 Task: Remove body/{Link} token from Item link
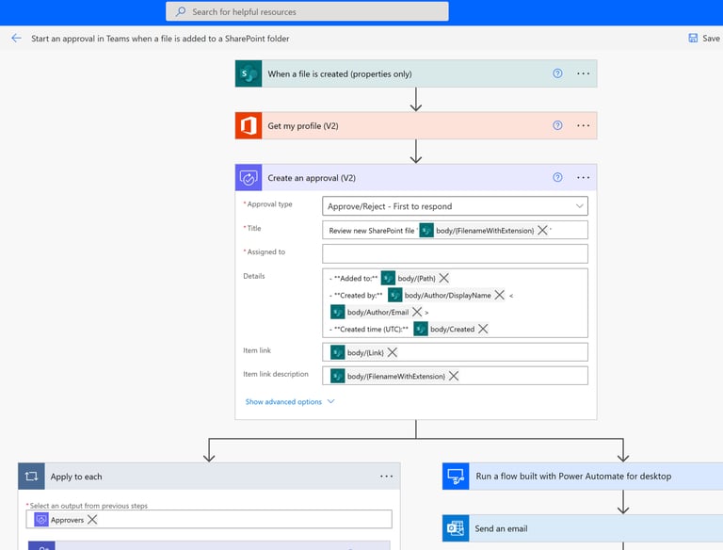point(393,352)
